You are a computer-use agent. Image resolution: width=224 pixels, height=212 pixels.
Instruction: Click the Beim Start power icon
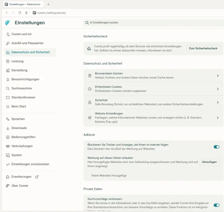pos(8,107)
